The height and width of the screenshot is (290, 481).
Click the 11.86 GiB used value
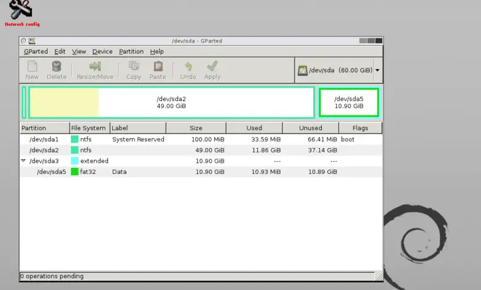pyautogui.click(x=266, y=150)
